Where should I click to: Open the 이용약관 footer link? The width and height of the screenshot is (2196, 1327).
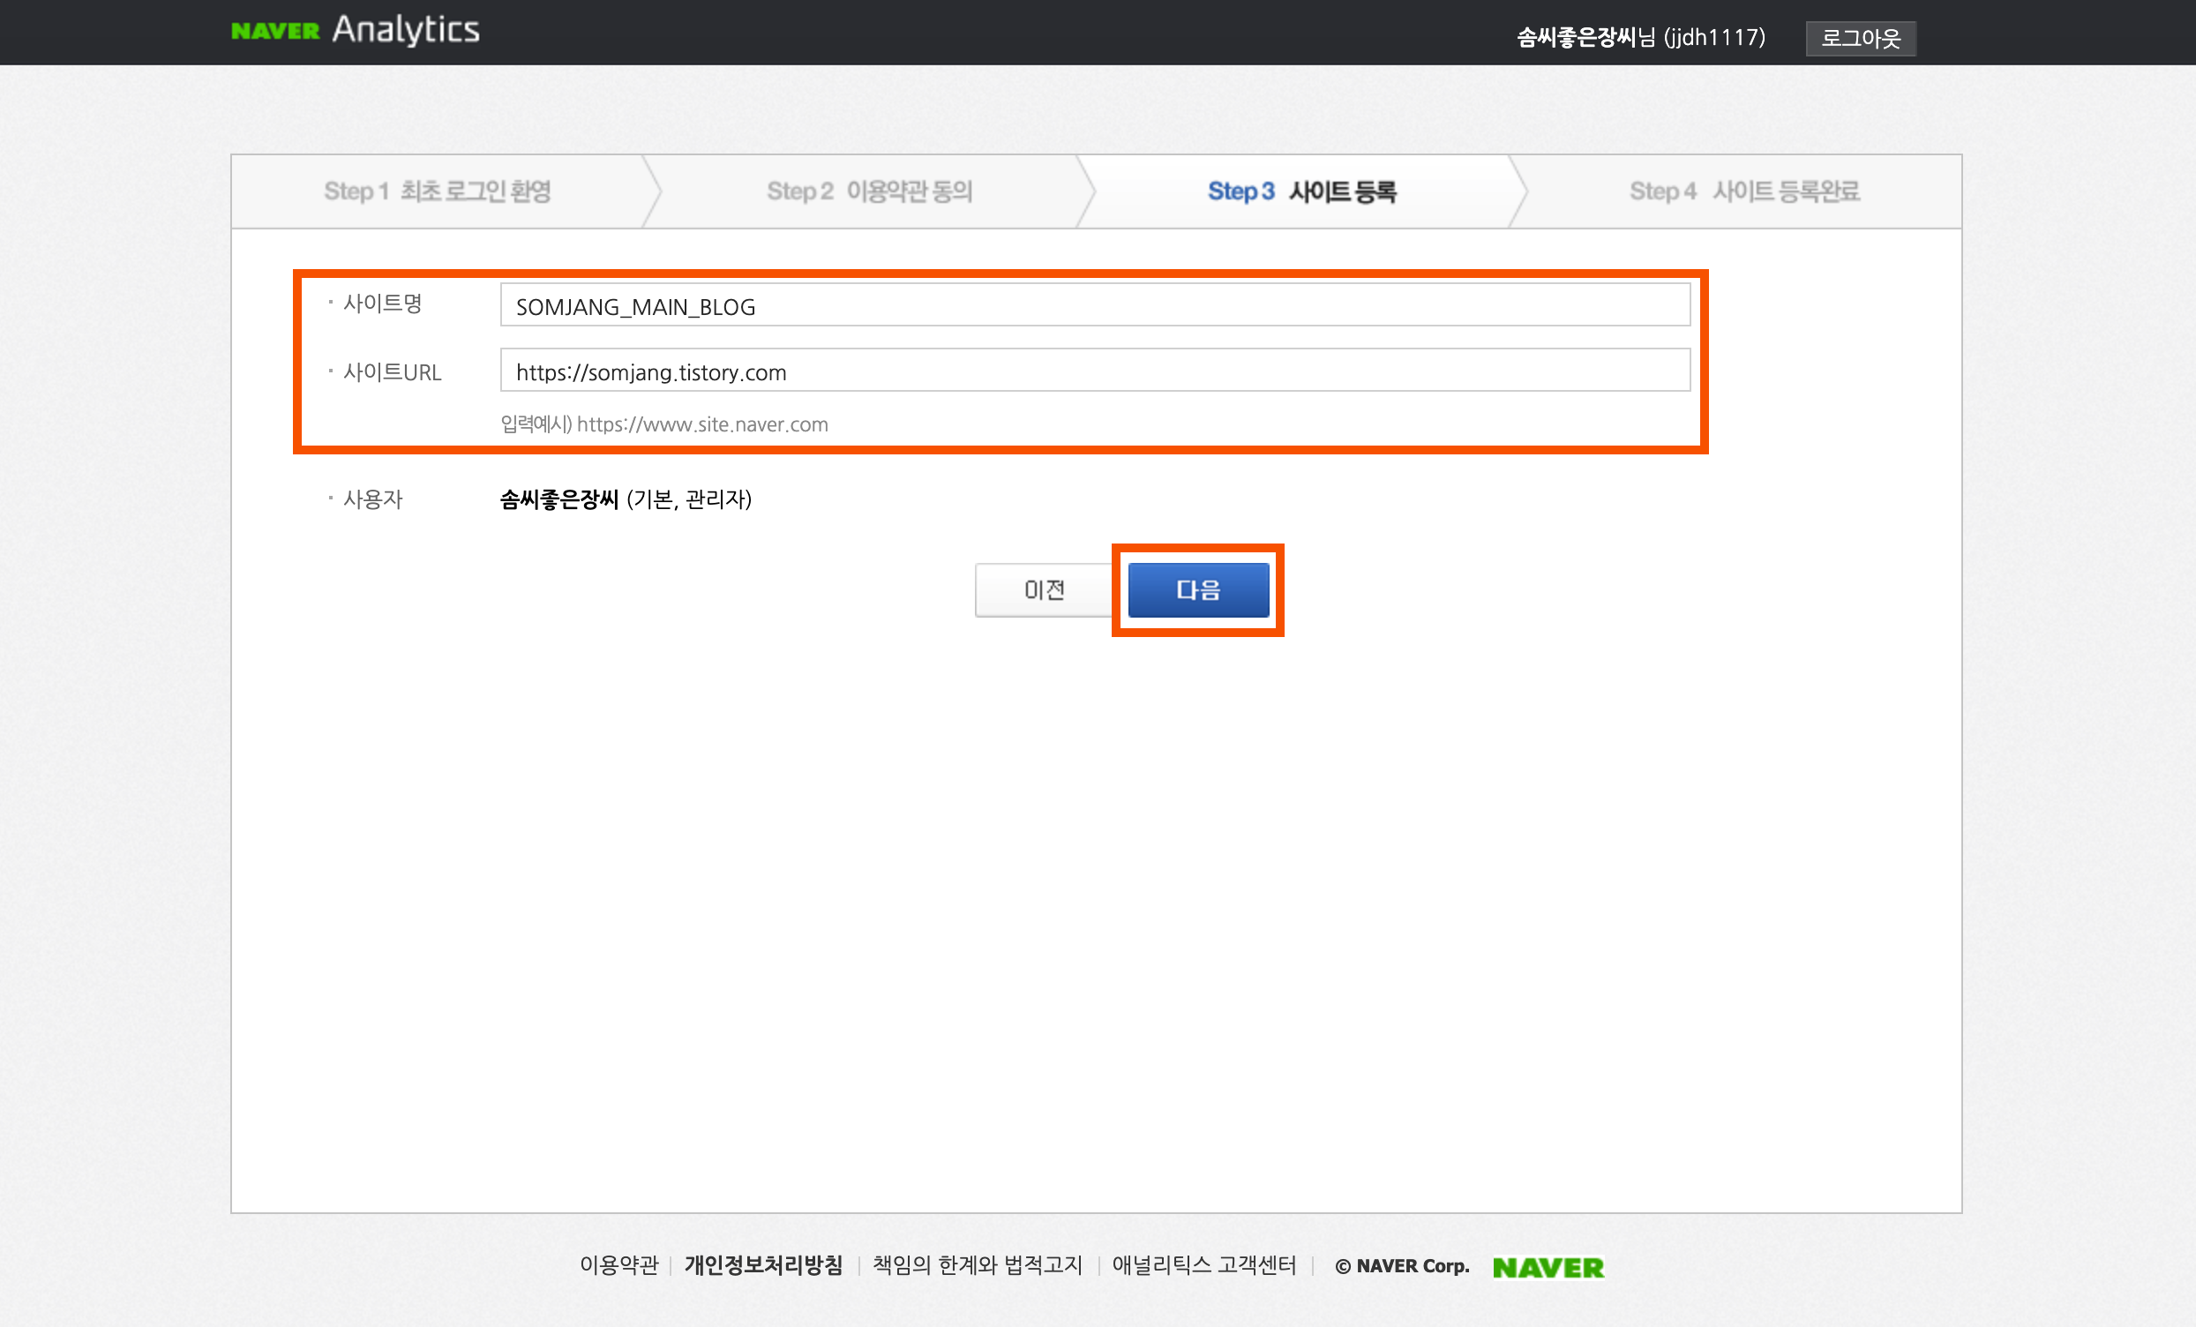click(618, 1264)
